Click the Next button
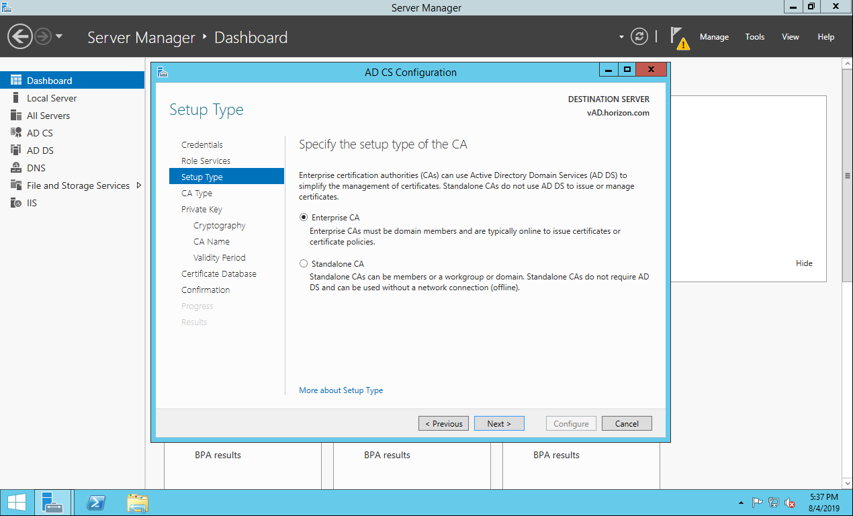Viewport: 853px width, 516px height. 498,423
